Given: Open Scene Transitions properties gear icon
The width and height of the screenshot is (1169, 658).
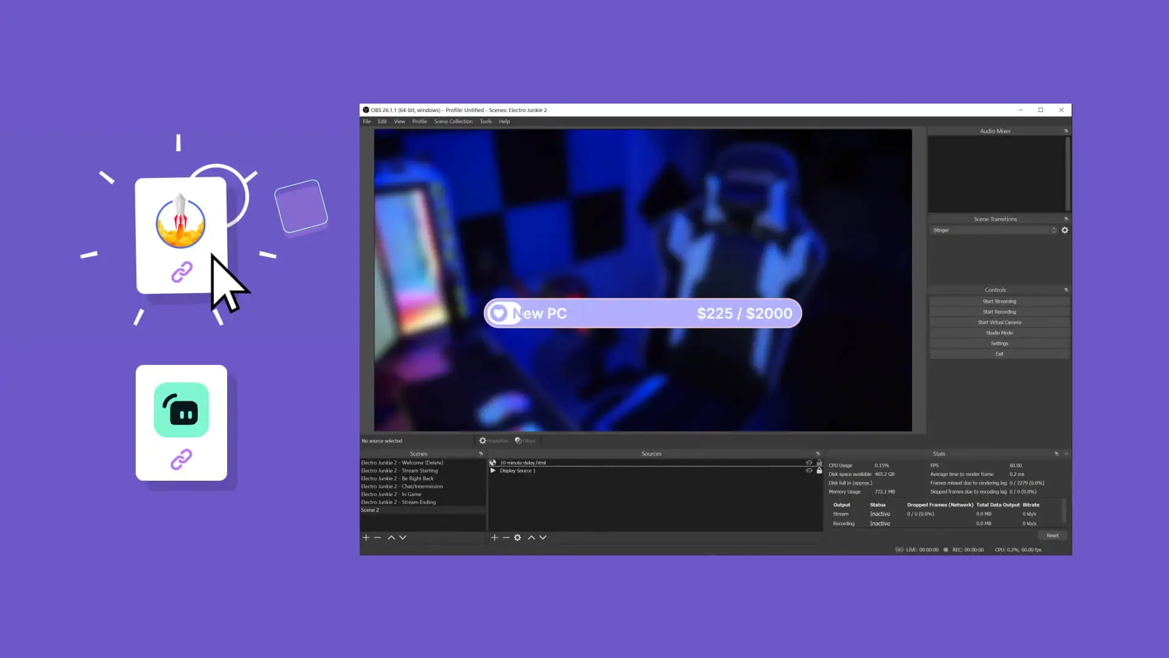Looking at the screenshot, I should (x=1065, y=230).
